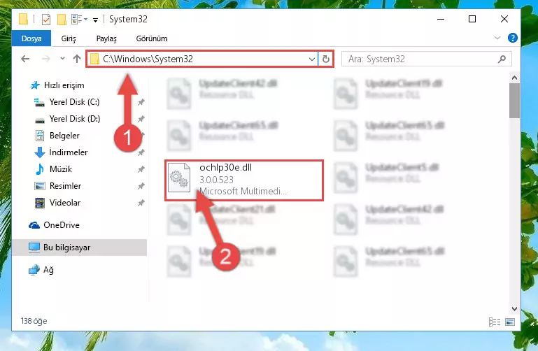The image size is (538, 351).
Task: Open the recent locations dropdown arrow
Action: coord(62,59)
